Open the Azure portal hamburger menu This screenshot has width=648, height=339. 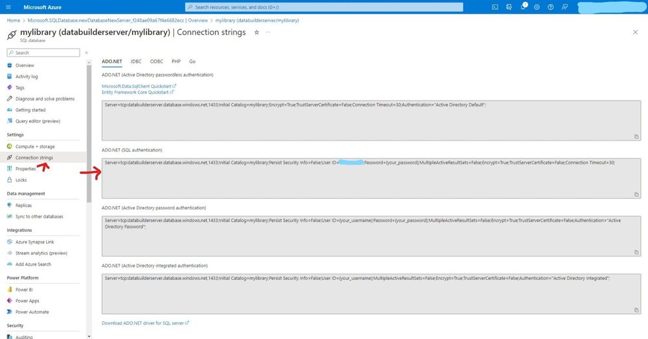point(8,7)
